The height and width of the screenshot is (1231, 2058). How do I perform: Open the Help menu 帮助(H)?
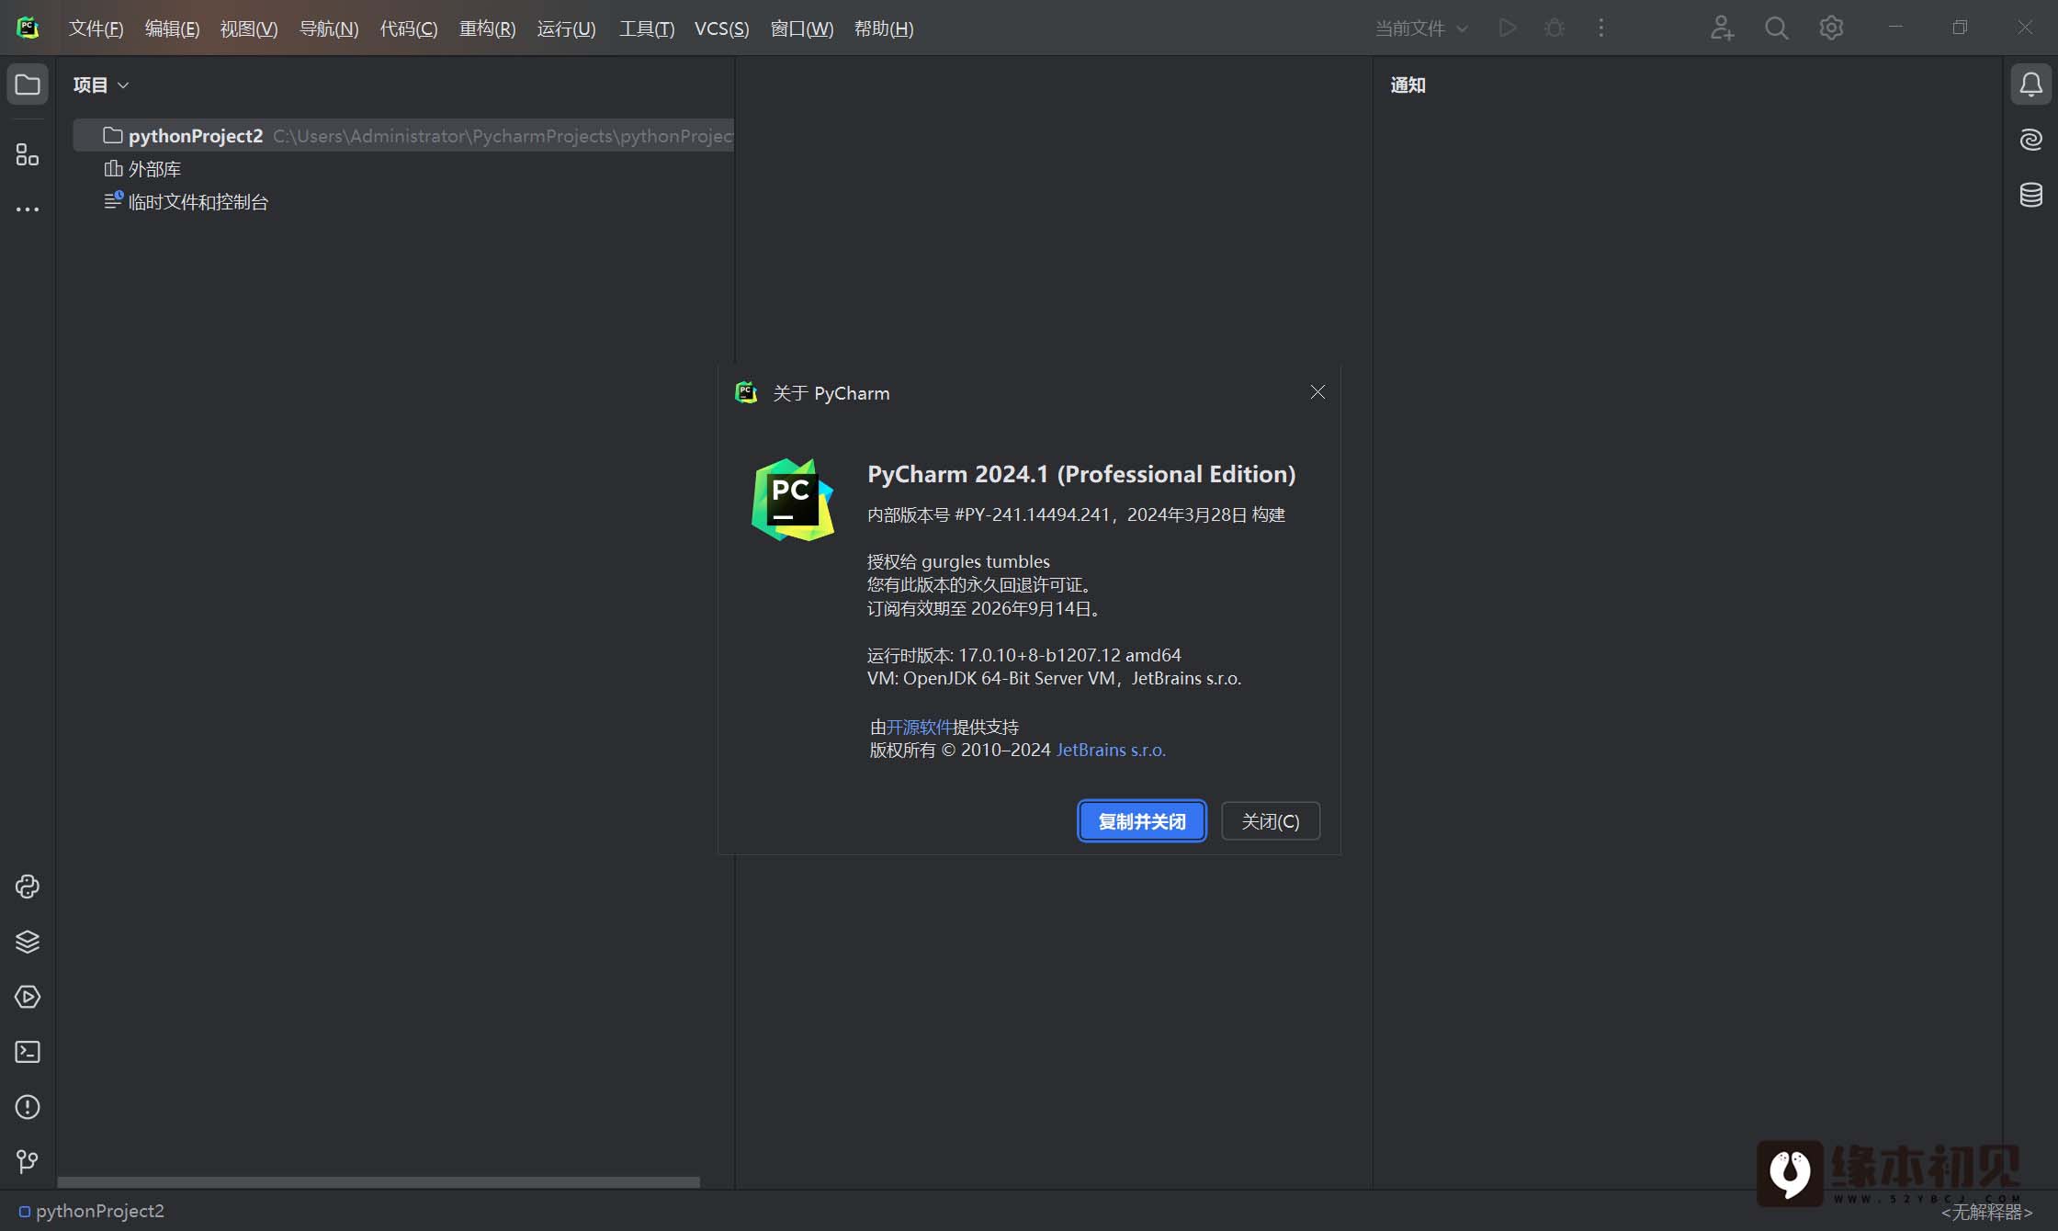tap(883, 28)
